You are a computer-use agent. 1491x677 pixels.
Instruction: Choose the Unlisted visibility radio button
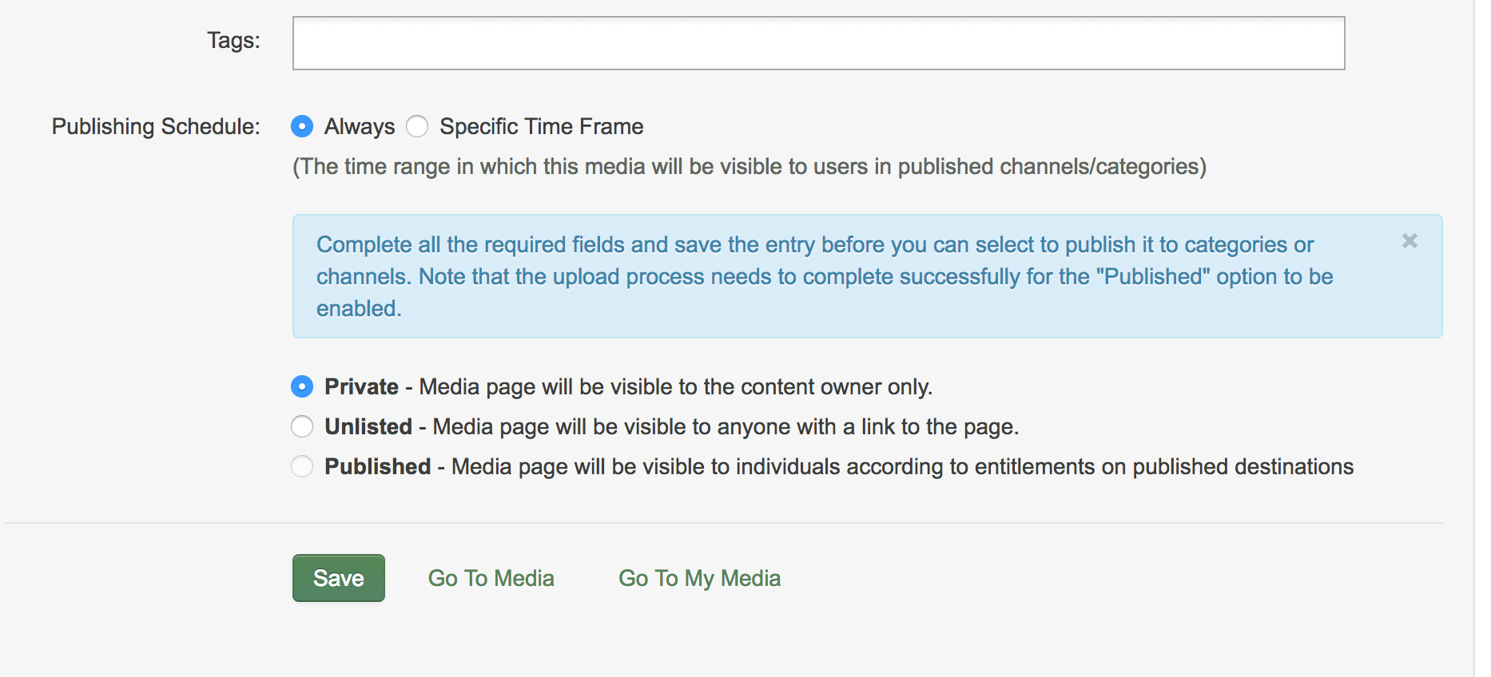click(302, 426)
